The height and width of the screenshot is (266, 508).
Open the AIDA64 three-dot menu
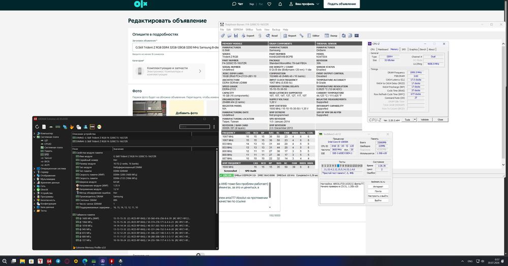click(x=214, y=127)
